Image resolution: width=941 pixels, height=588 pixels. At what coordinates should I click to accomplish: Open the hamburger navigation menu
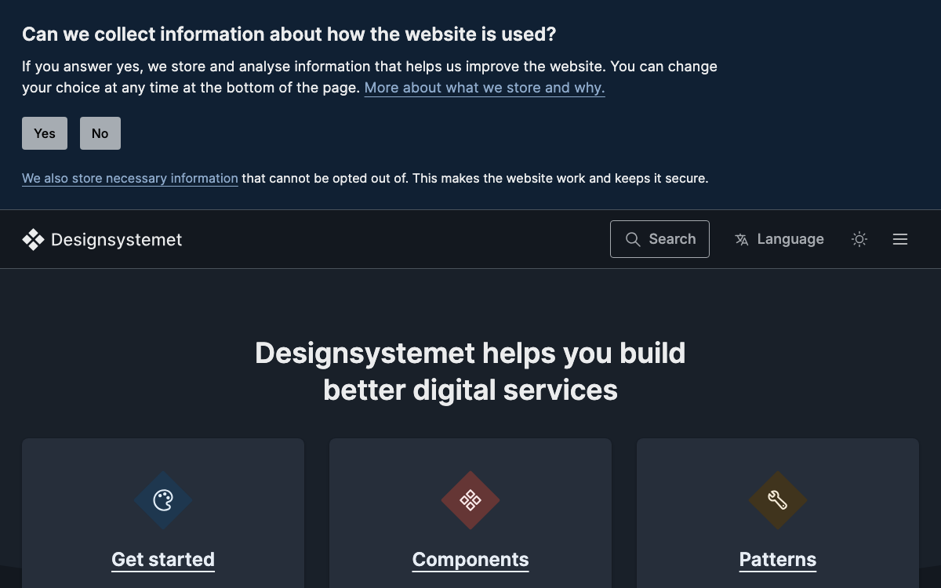[900, 239]
